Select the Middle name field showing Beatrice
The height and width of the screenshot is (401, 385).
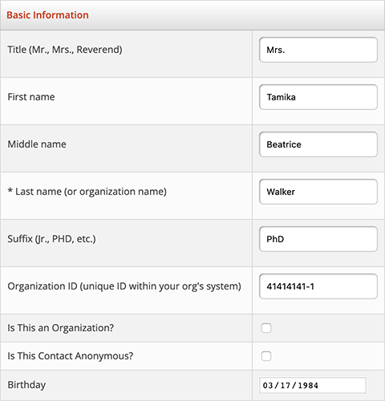[318, 144]
